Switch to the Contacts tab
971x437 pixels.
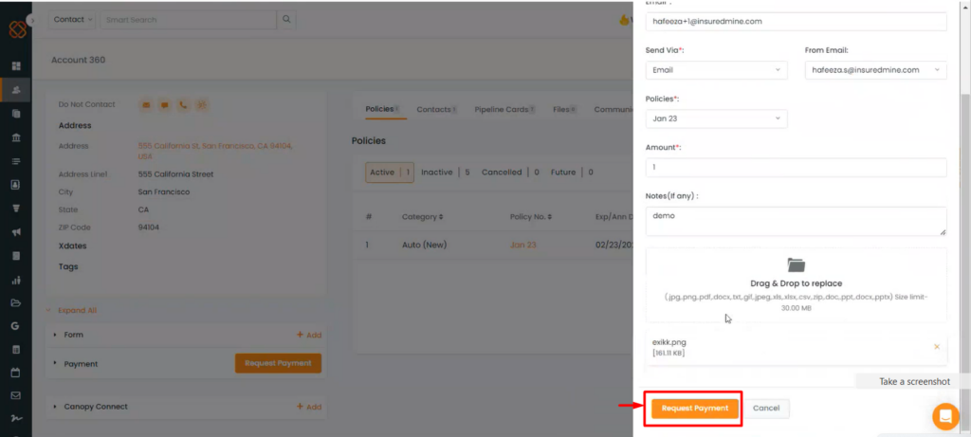[436, 110]
